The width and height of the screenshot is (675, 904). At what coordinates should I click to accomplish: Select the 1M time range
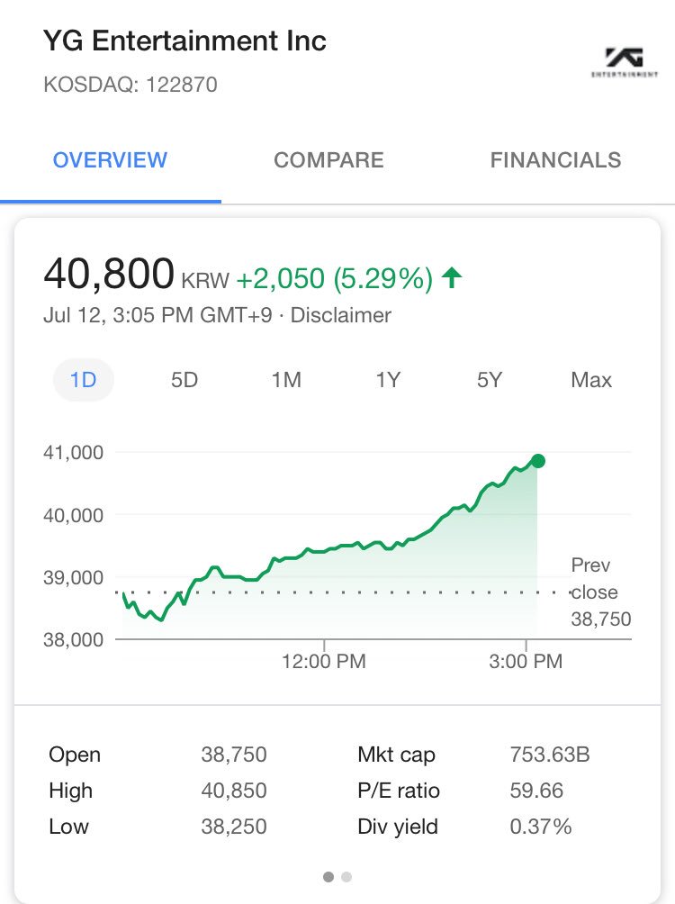[x=286, y=380]
